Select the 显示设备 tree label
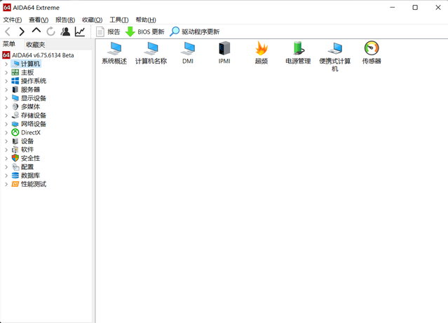448x323 pixels. (x=34, y=98)
